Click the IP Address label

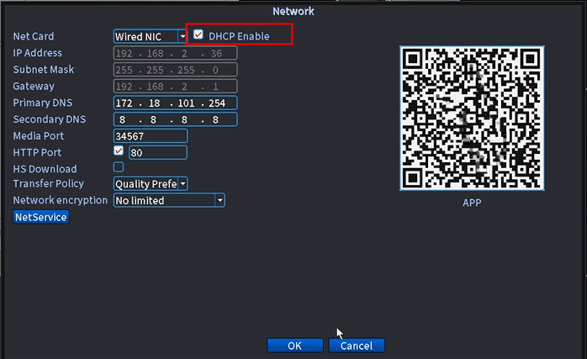[x=38, y=53]
